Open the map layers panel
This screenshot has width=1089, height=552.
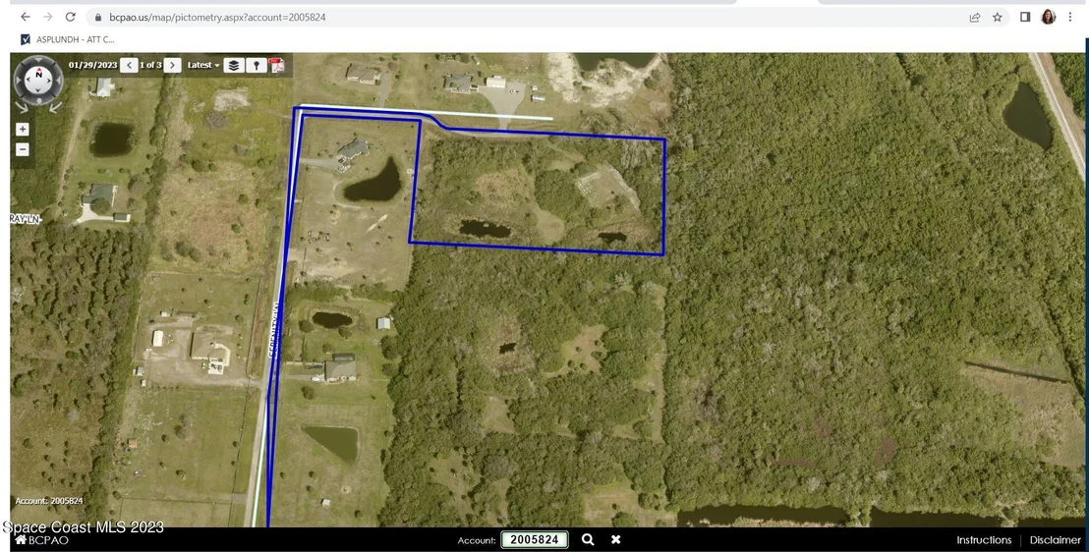234,65
